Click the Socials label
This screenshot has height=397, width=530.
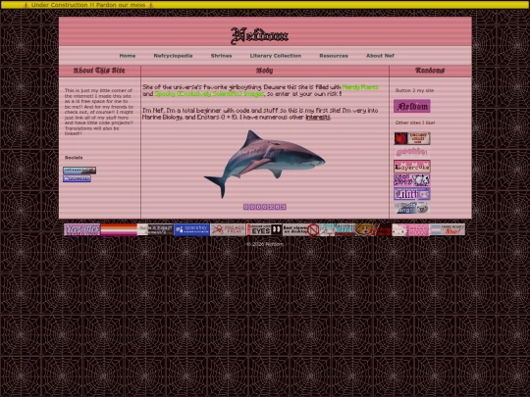[74, 158]
